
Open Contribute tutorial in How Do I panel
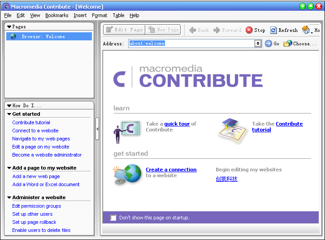[x=31, y=122]
